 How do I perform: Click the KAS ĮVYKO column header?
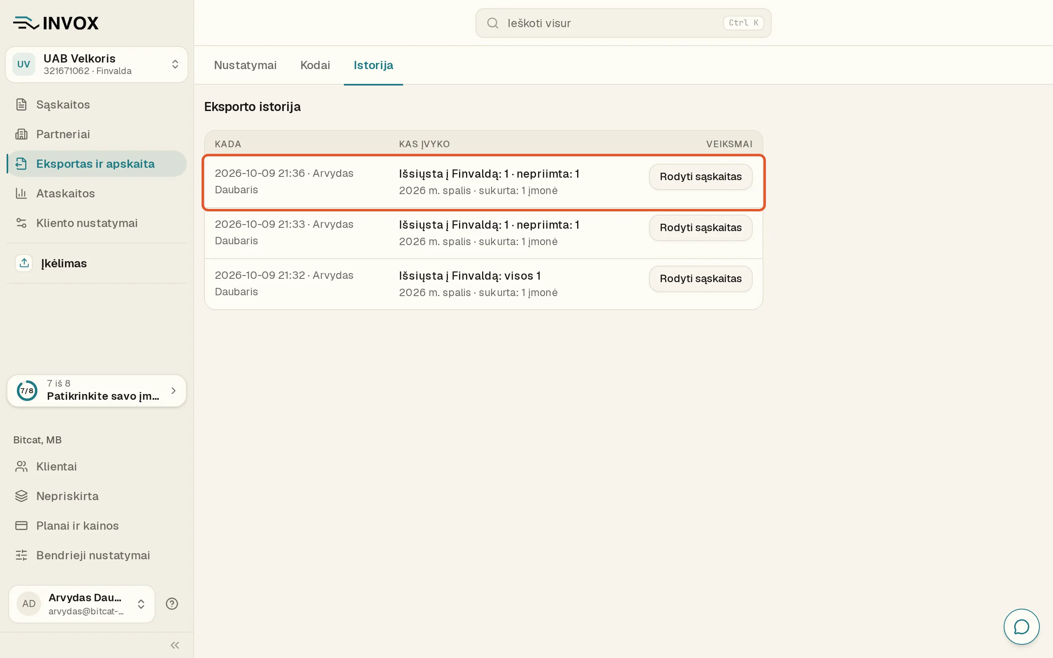tap(424, 144)
